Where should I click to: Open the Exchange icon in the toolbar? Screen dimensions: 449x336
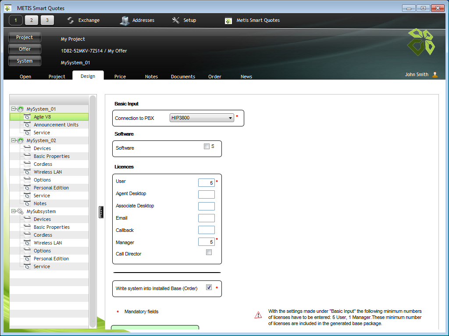coord(71,20)
